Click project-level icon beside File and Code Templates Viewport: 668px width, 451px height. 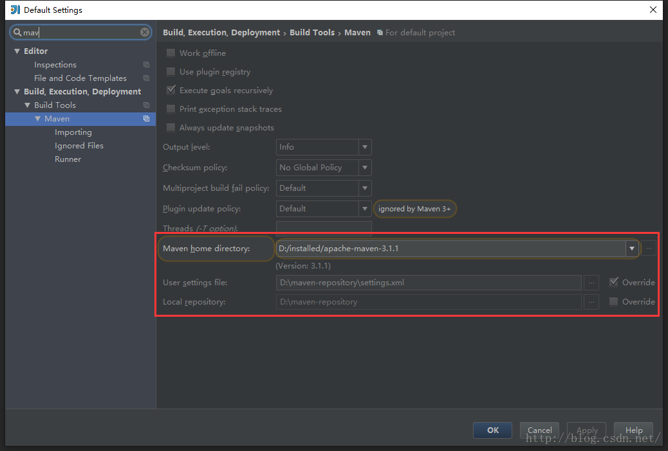pyautogui.click(x=146, y=78)
